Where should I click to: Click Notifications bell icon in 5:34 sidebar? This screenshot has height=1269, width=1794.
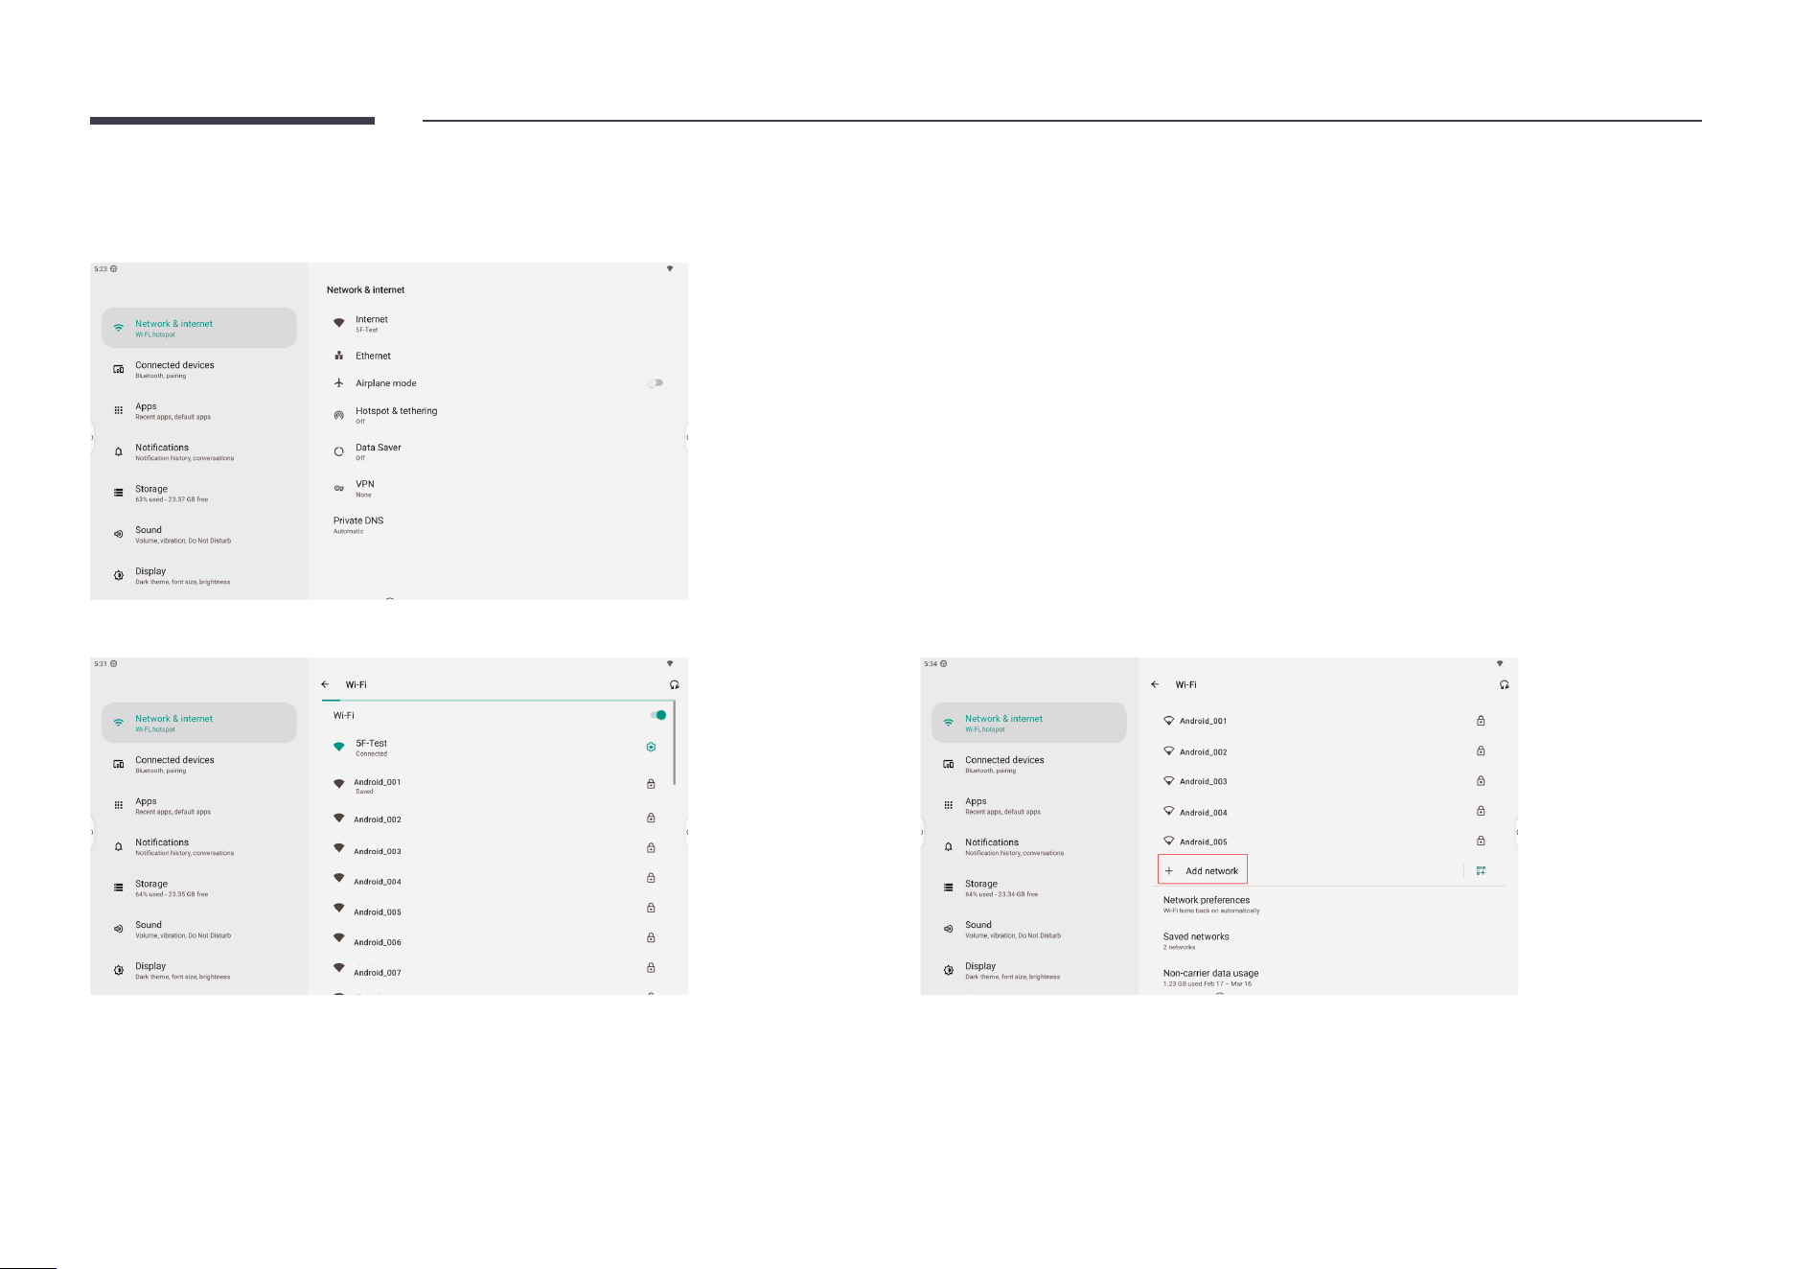[x=948, y=846]
